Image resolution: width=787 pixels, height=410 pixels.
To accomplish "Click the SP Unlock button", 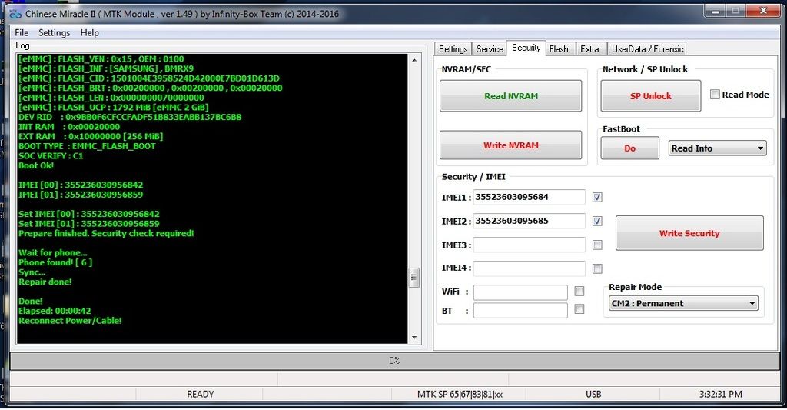I will pos(651,96).
